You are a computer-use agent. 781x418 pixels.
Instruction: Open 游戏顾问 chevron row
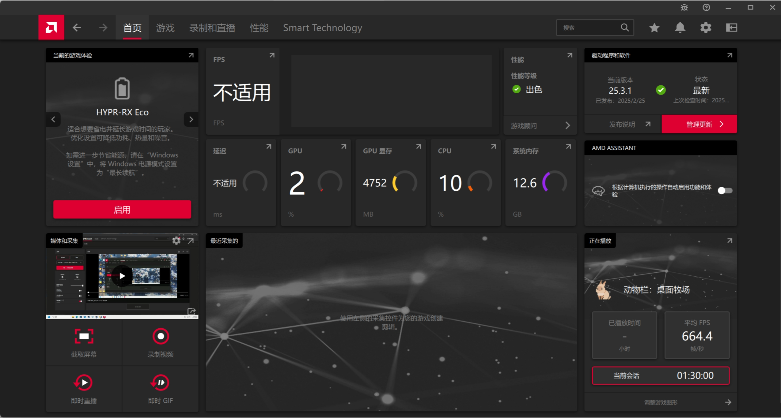(540, 125)
